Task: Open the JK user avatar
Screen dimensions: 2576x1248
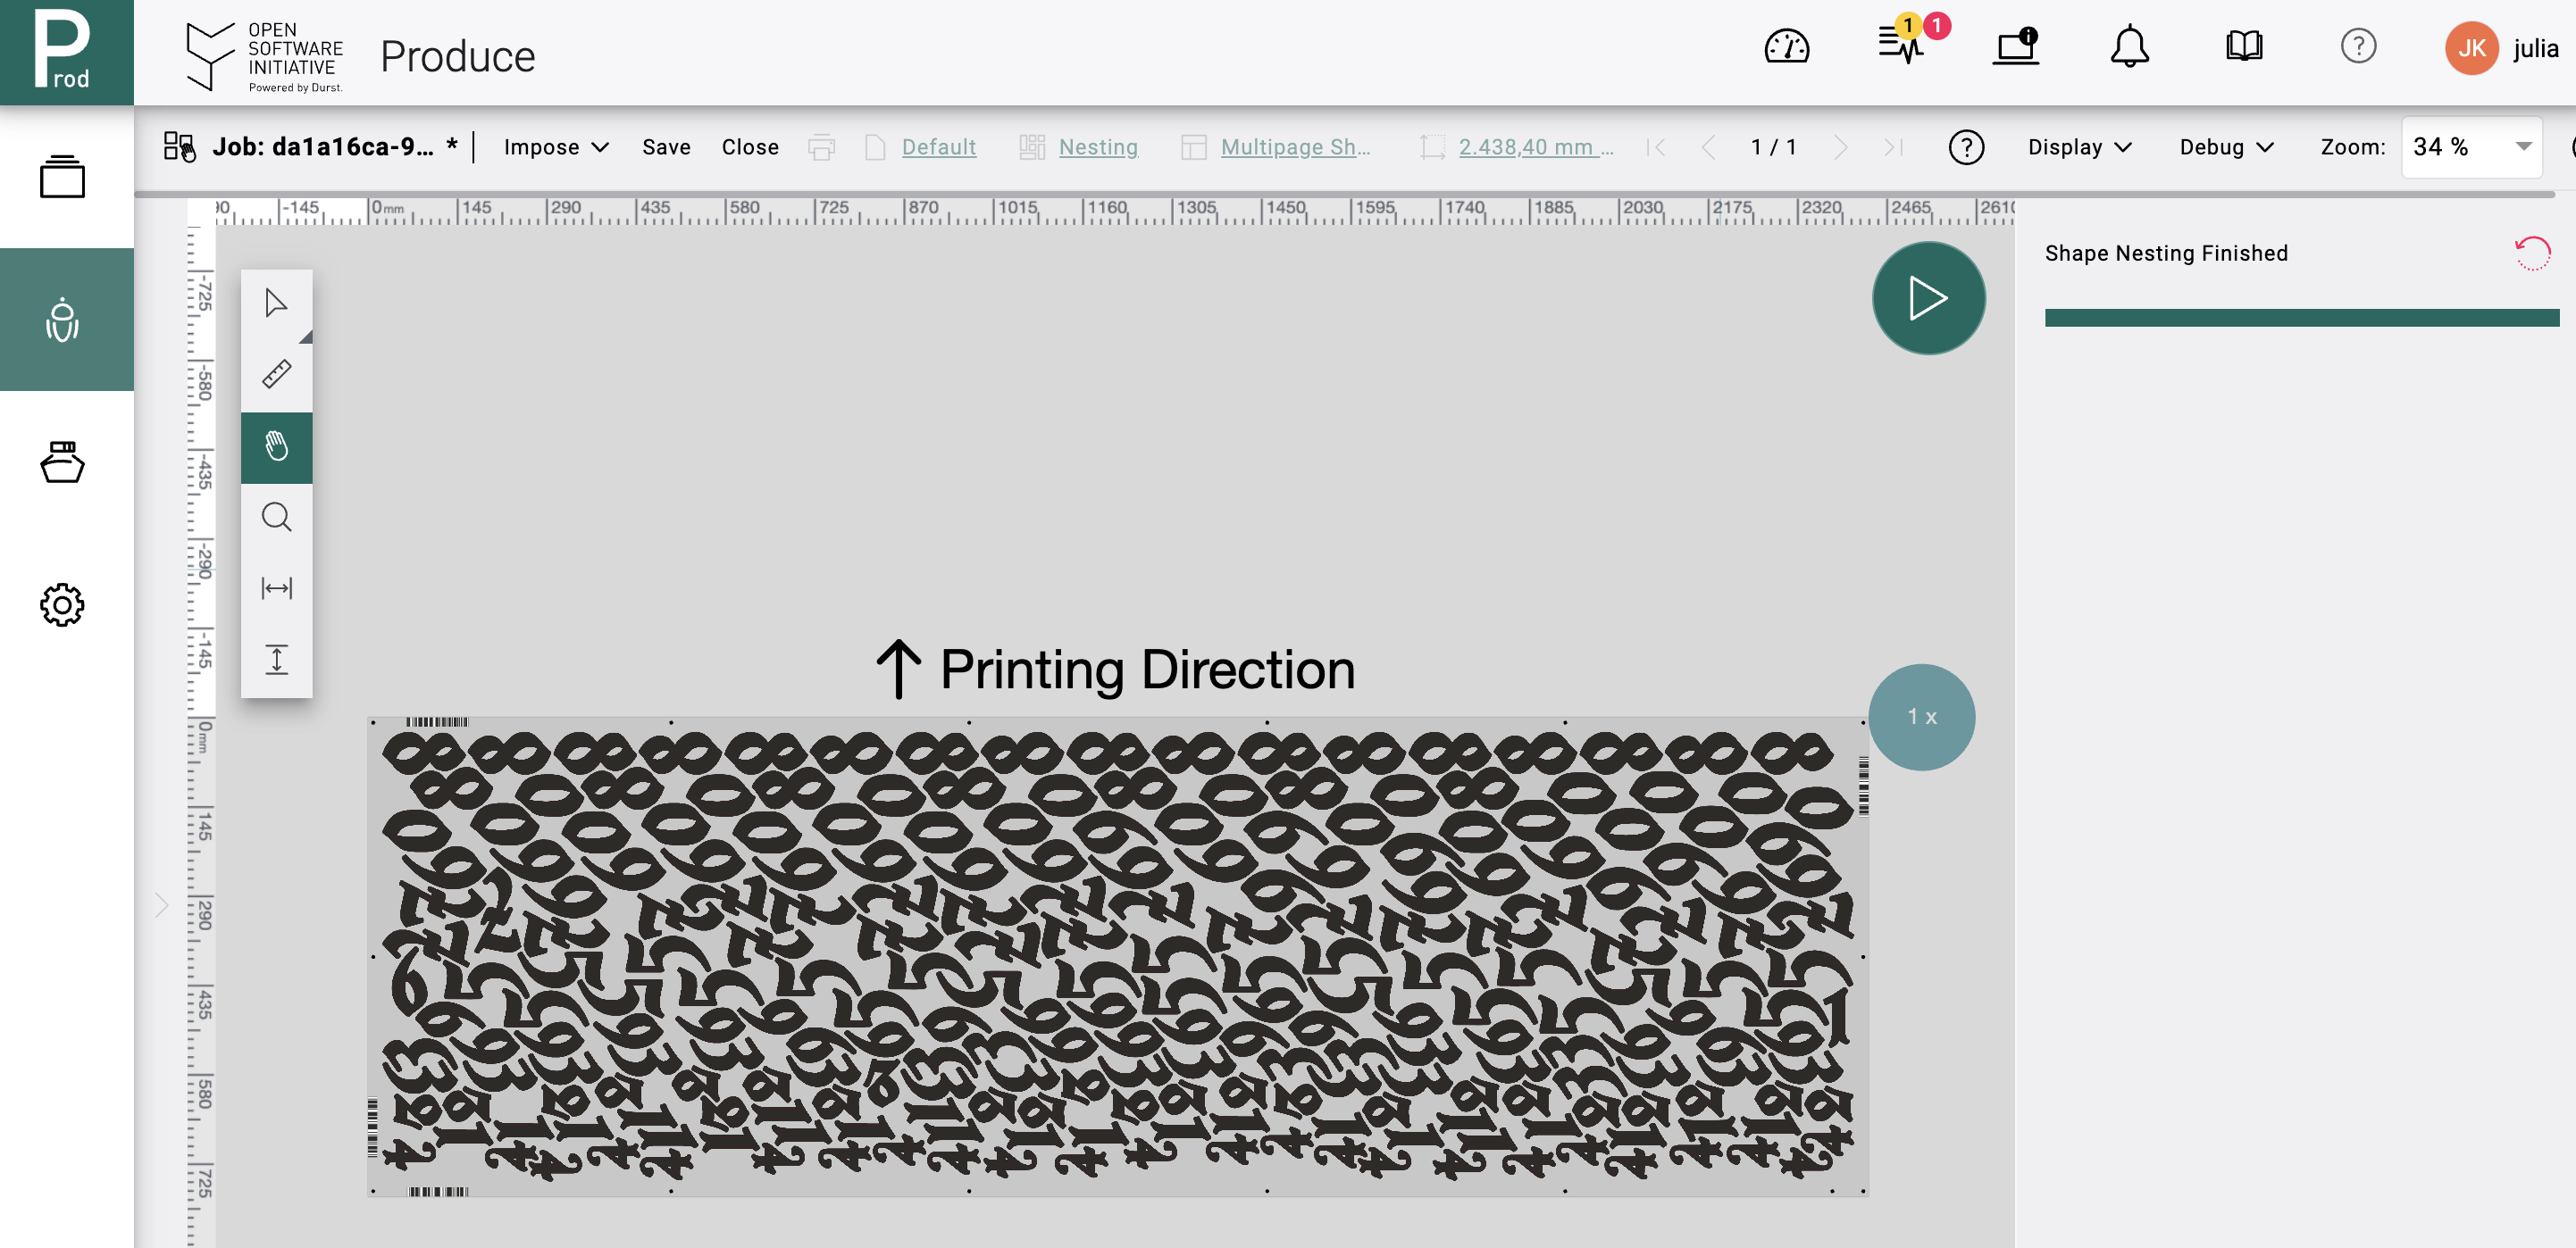Action: coord(2471,48)
